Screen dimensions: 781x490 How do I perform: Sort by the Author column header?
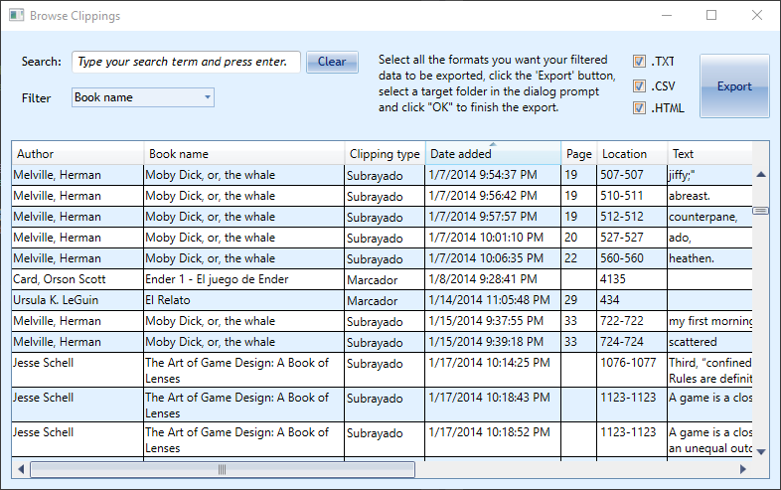[78, 153]
